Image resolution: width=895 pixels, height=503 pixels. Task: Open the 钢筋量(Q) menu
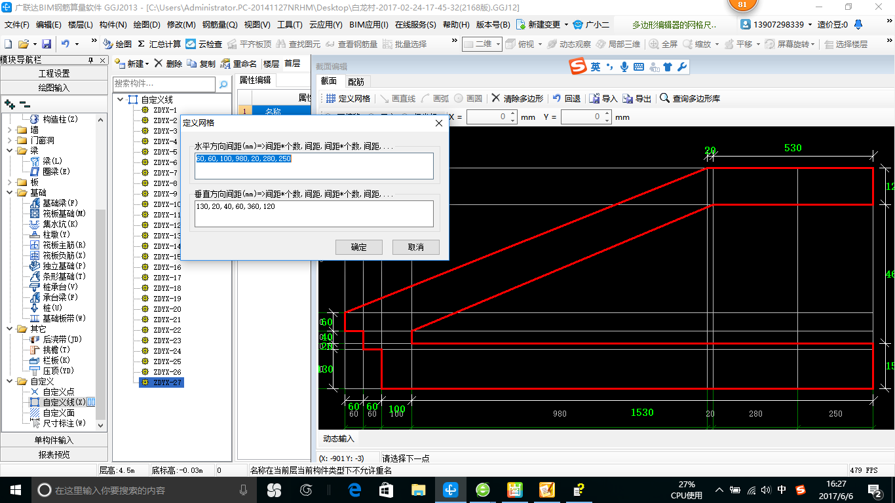point(219,24)
